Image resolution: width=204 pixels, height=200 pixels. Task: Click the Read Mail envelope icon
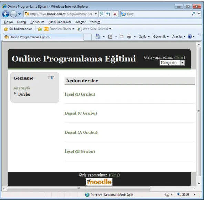(121, 37)
